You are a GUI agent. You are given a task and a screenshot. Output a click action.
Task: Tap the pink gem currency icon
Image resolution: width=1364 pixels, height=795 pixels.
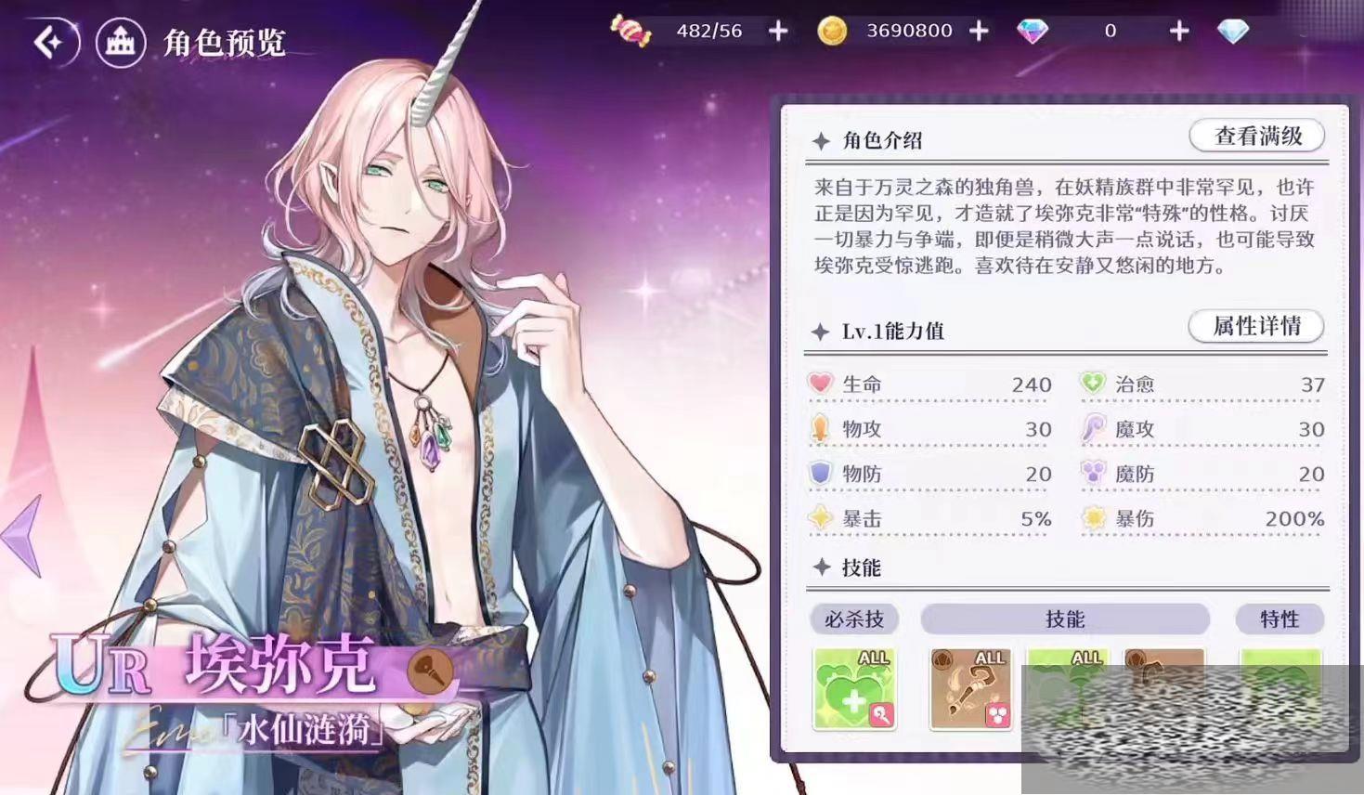[x=1033, y=31]
